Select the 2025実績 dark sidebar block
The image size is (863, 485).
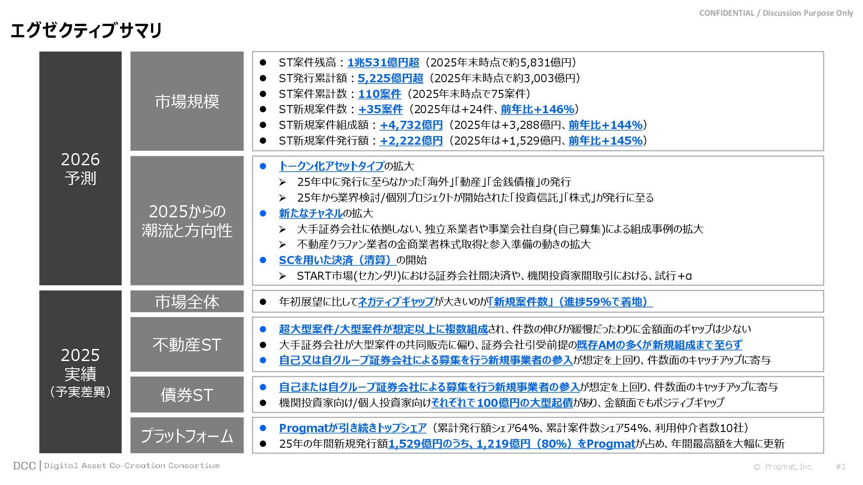pos(80,371)
